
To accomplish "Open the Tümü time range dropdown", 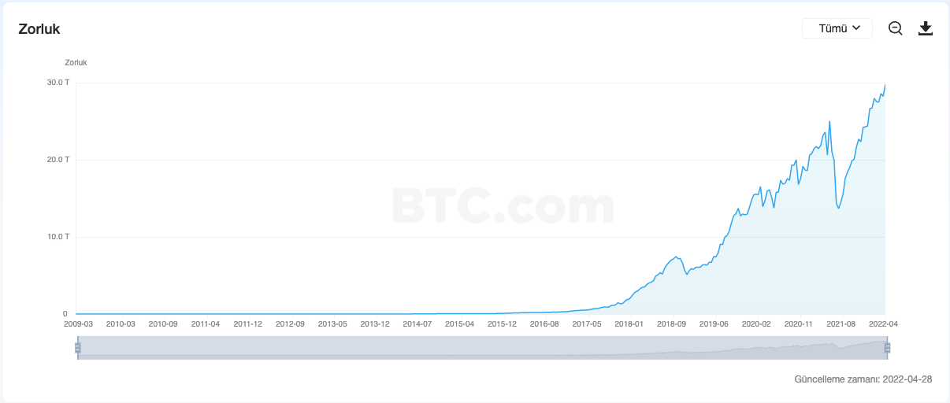I will (x=837, y=28).
